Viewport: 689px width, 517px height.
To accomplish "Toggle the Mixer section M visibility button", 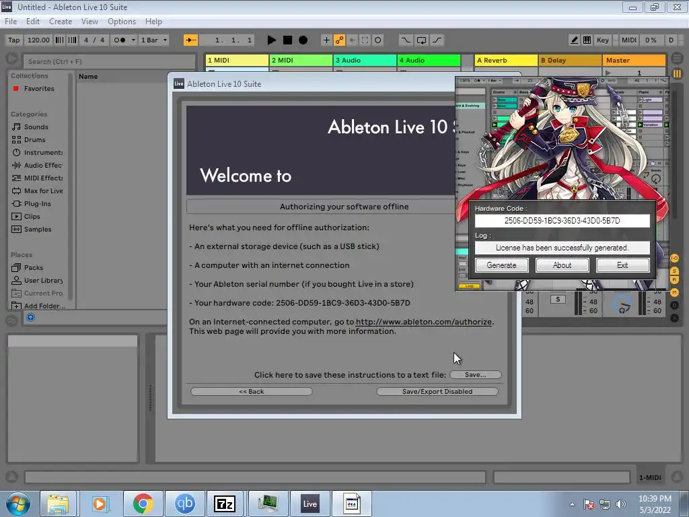I will coord(674,292).
